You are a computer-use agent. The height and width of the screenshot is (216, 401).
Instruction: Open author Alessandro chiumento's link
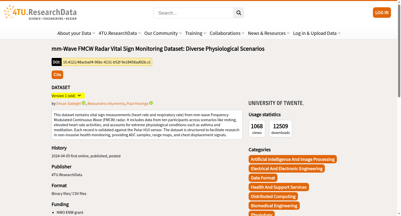(x=106, y=103)
